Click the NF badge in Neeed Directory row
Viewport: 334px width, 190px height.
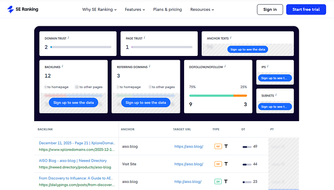pyautogui.click(x=218, y=164)
